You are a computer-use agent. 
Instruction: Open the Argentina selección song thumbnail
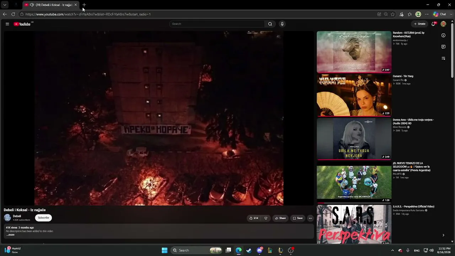354,182
